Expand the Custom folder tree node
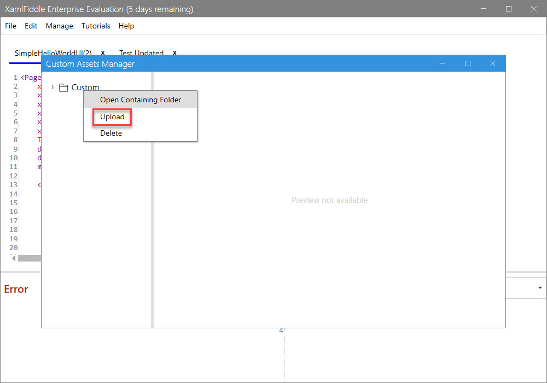547x383 pixels. pyautogui.click(x=53, y=87)
